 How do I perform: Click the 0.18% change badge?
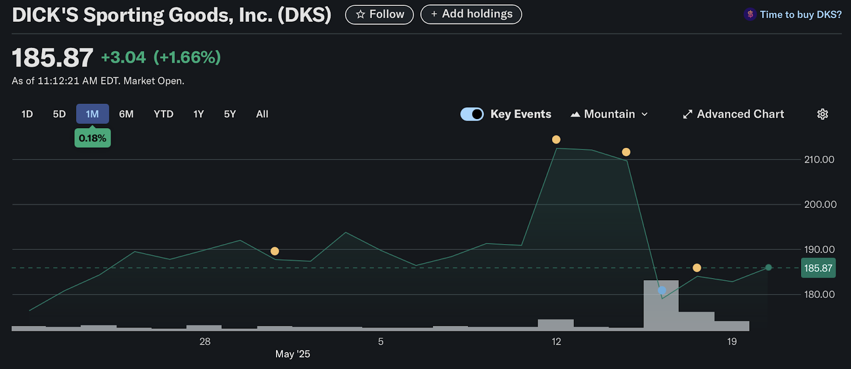[93, 138]
